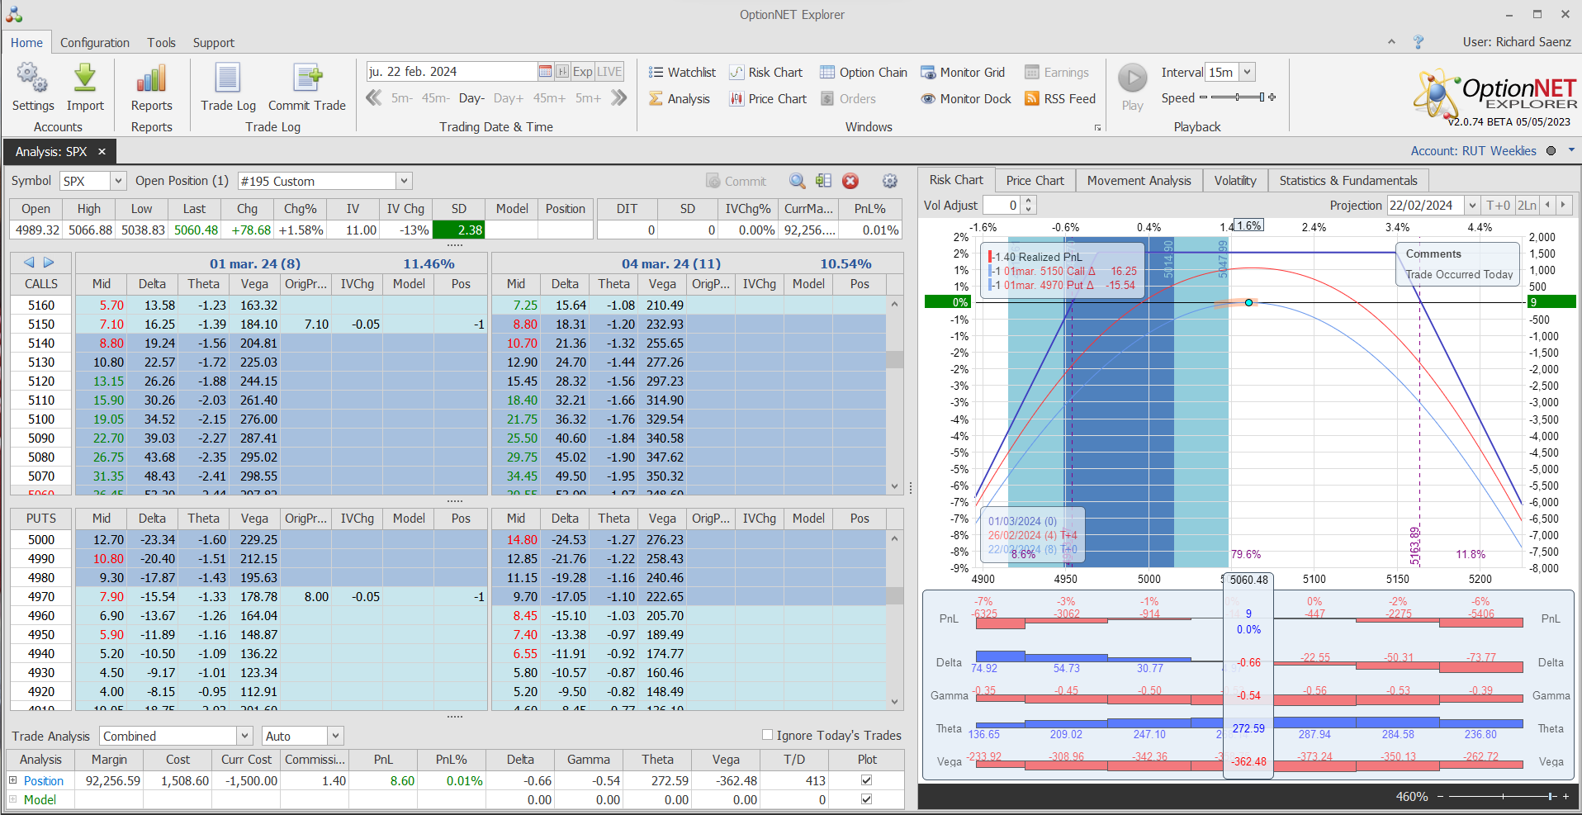
Task: Open the Reports chart icon
Action: tap(151, 79)
